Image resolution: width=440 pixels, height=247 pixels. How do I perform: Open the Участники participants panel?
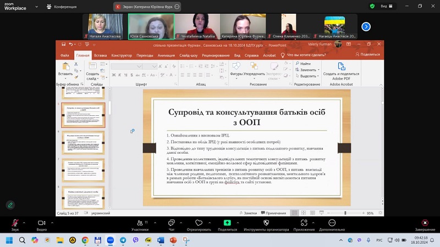[x=140, y=224]
